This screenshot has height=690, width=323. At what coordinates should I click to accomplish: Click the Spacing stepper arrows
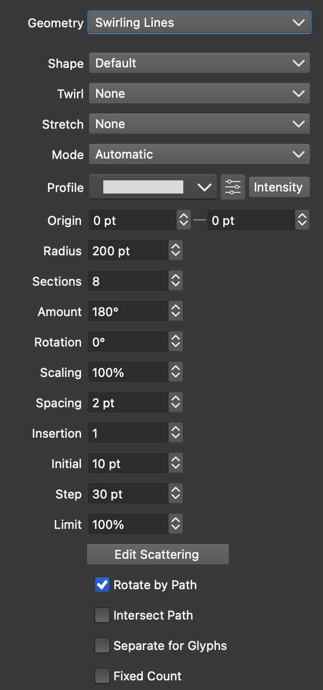[176, 403]
